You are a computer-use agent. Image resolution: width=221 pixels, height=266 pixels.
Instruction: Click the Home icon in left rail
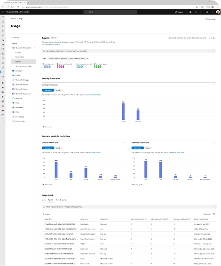point(2,22)
